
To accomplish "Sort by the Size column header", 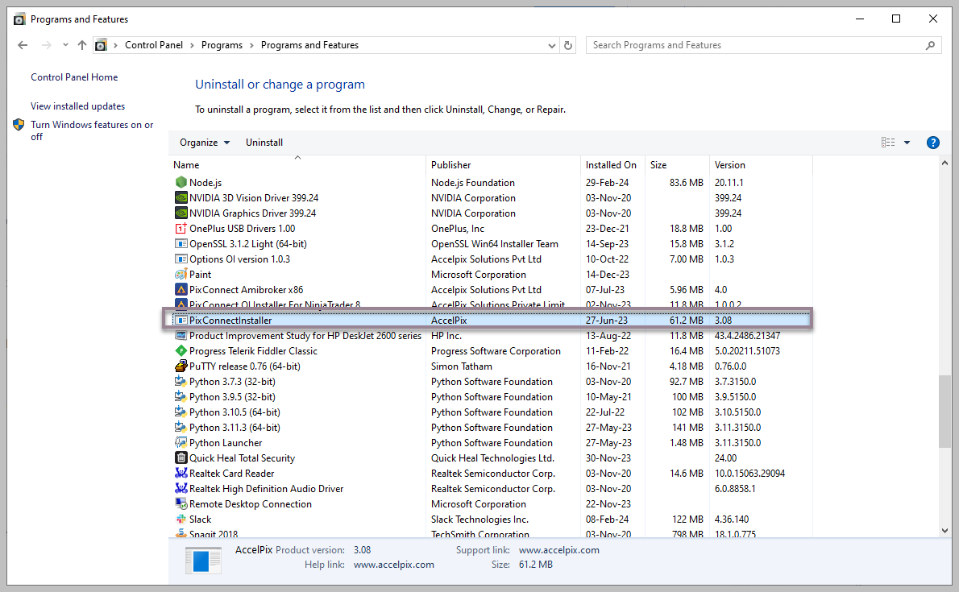I will click(678, 165).
